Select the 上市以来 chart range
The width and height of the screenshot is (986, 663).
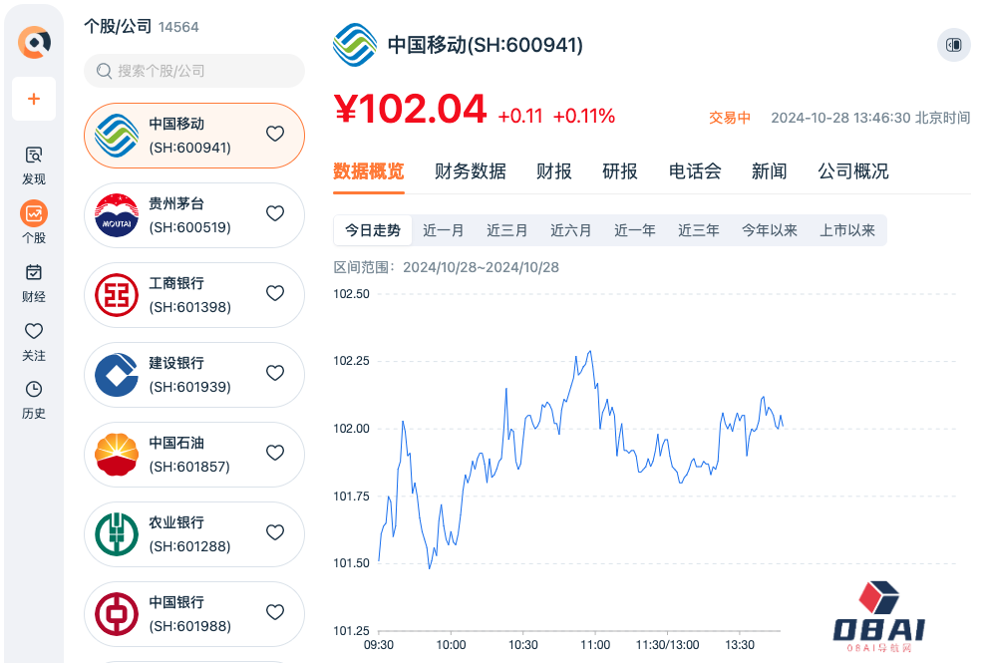847,230
